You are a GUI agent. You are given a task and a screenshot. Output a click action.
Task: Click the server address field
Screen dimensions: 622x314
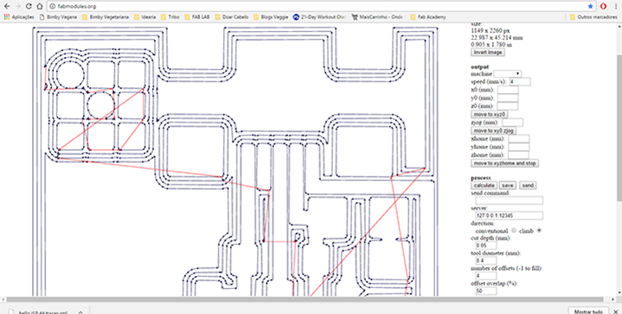click(x=509, y=216)
